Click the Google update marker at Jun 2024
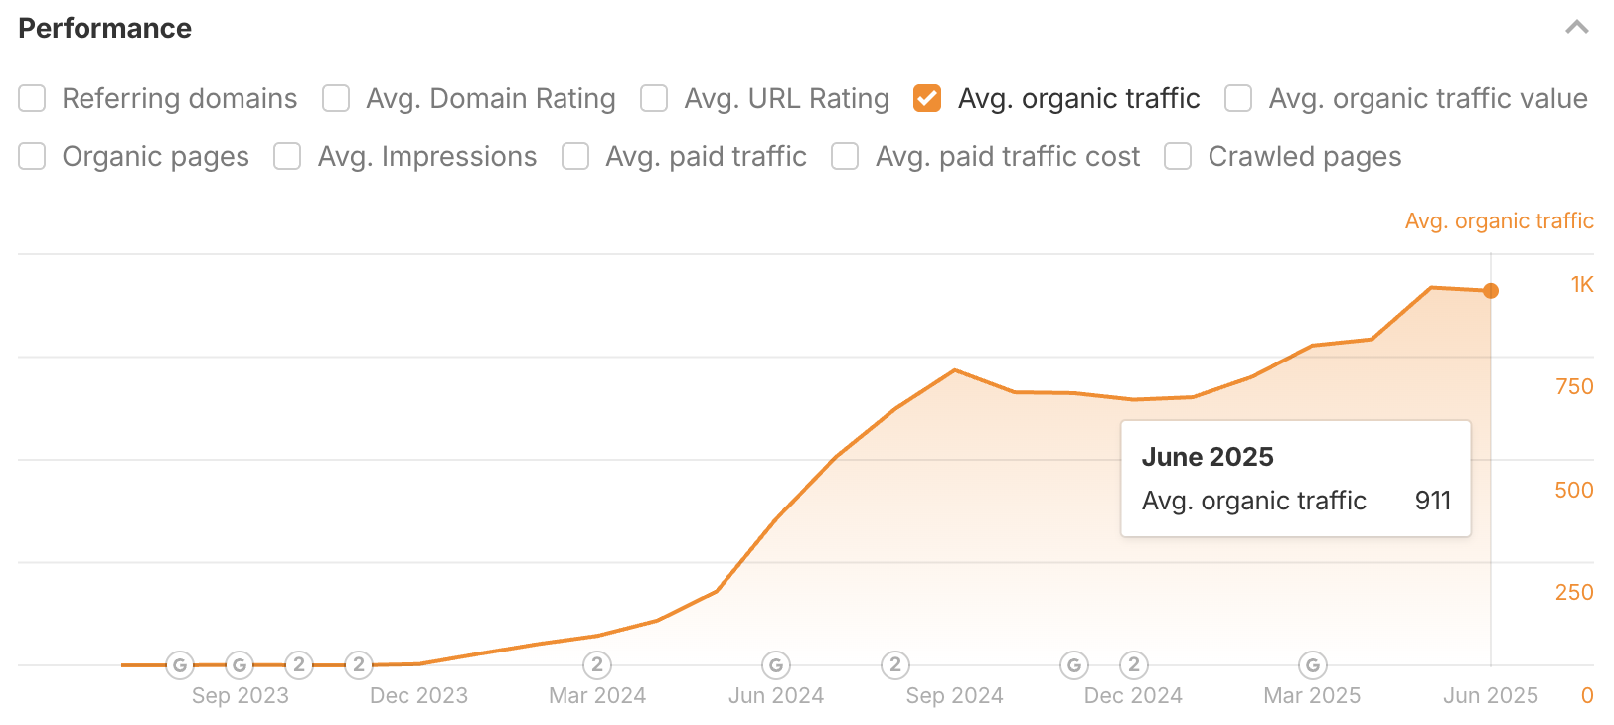 (776, 665)
